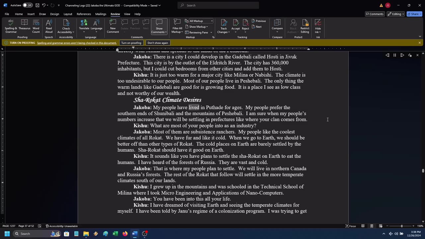The image size is (425, 239).
Task: Click in the title bar Search box
Action: [x=218, y=5]
